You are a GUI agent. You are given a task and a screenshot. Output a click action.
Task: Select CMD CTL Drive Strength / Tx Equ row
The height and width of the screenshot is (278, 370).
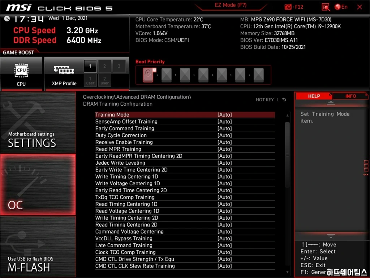[185, 259]
